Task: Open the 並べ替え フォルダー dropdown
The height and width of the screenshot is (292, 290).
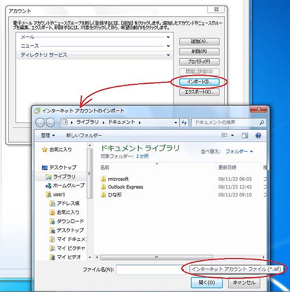Action: pyautogui.click(x=239, y=152)
